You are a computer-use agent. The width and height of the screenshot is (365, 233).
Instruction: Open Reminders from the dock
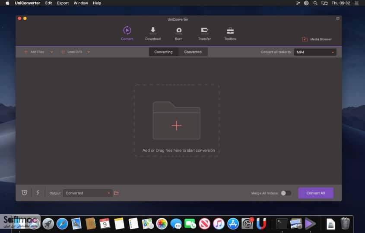pos(133,224)
